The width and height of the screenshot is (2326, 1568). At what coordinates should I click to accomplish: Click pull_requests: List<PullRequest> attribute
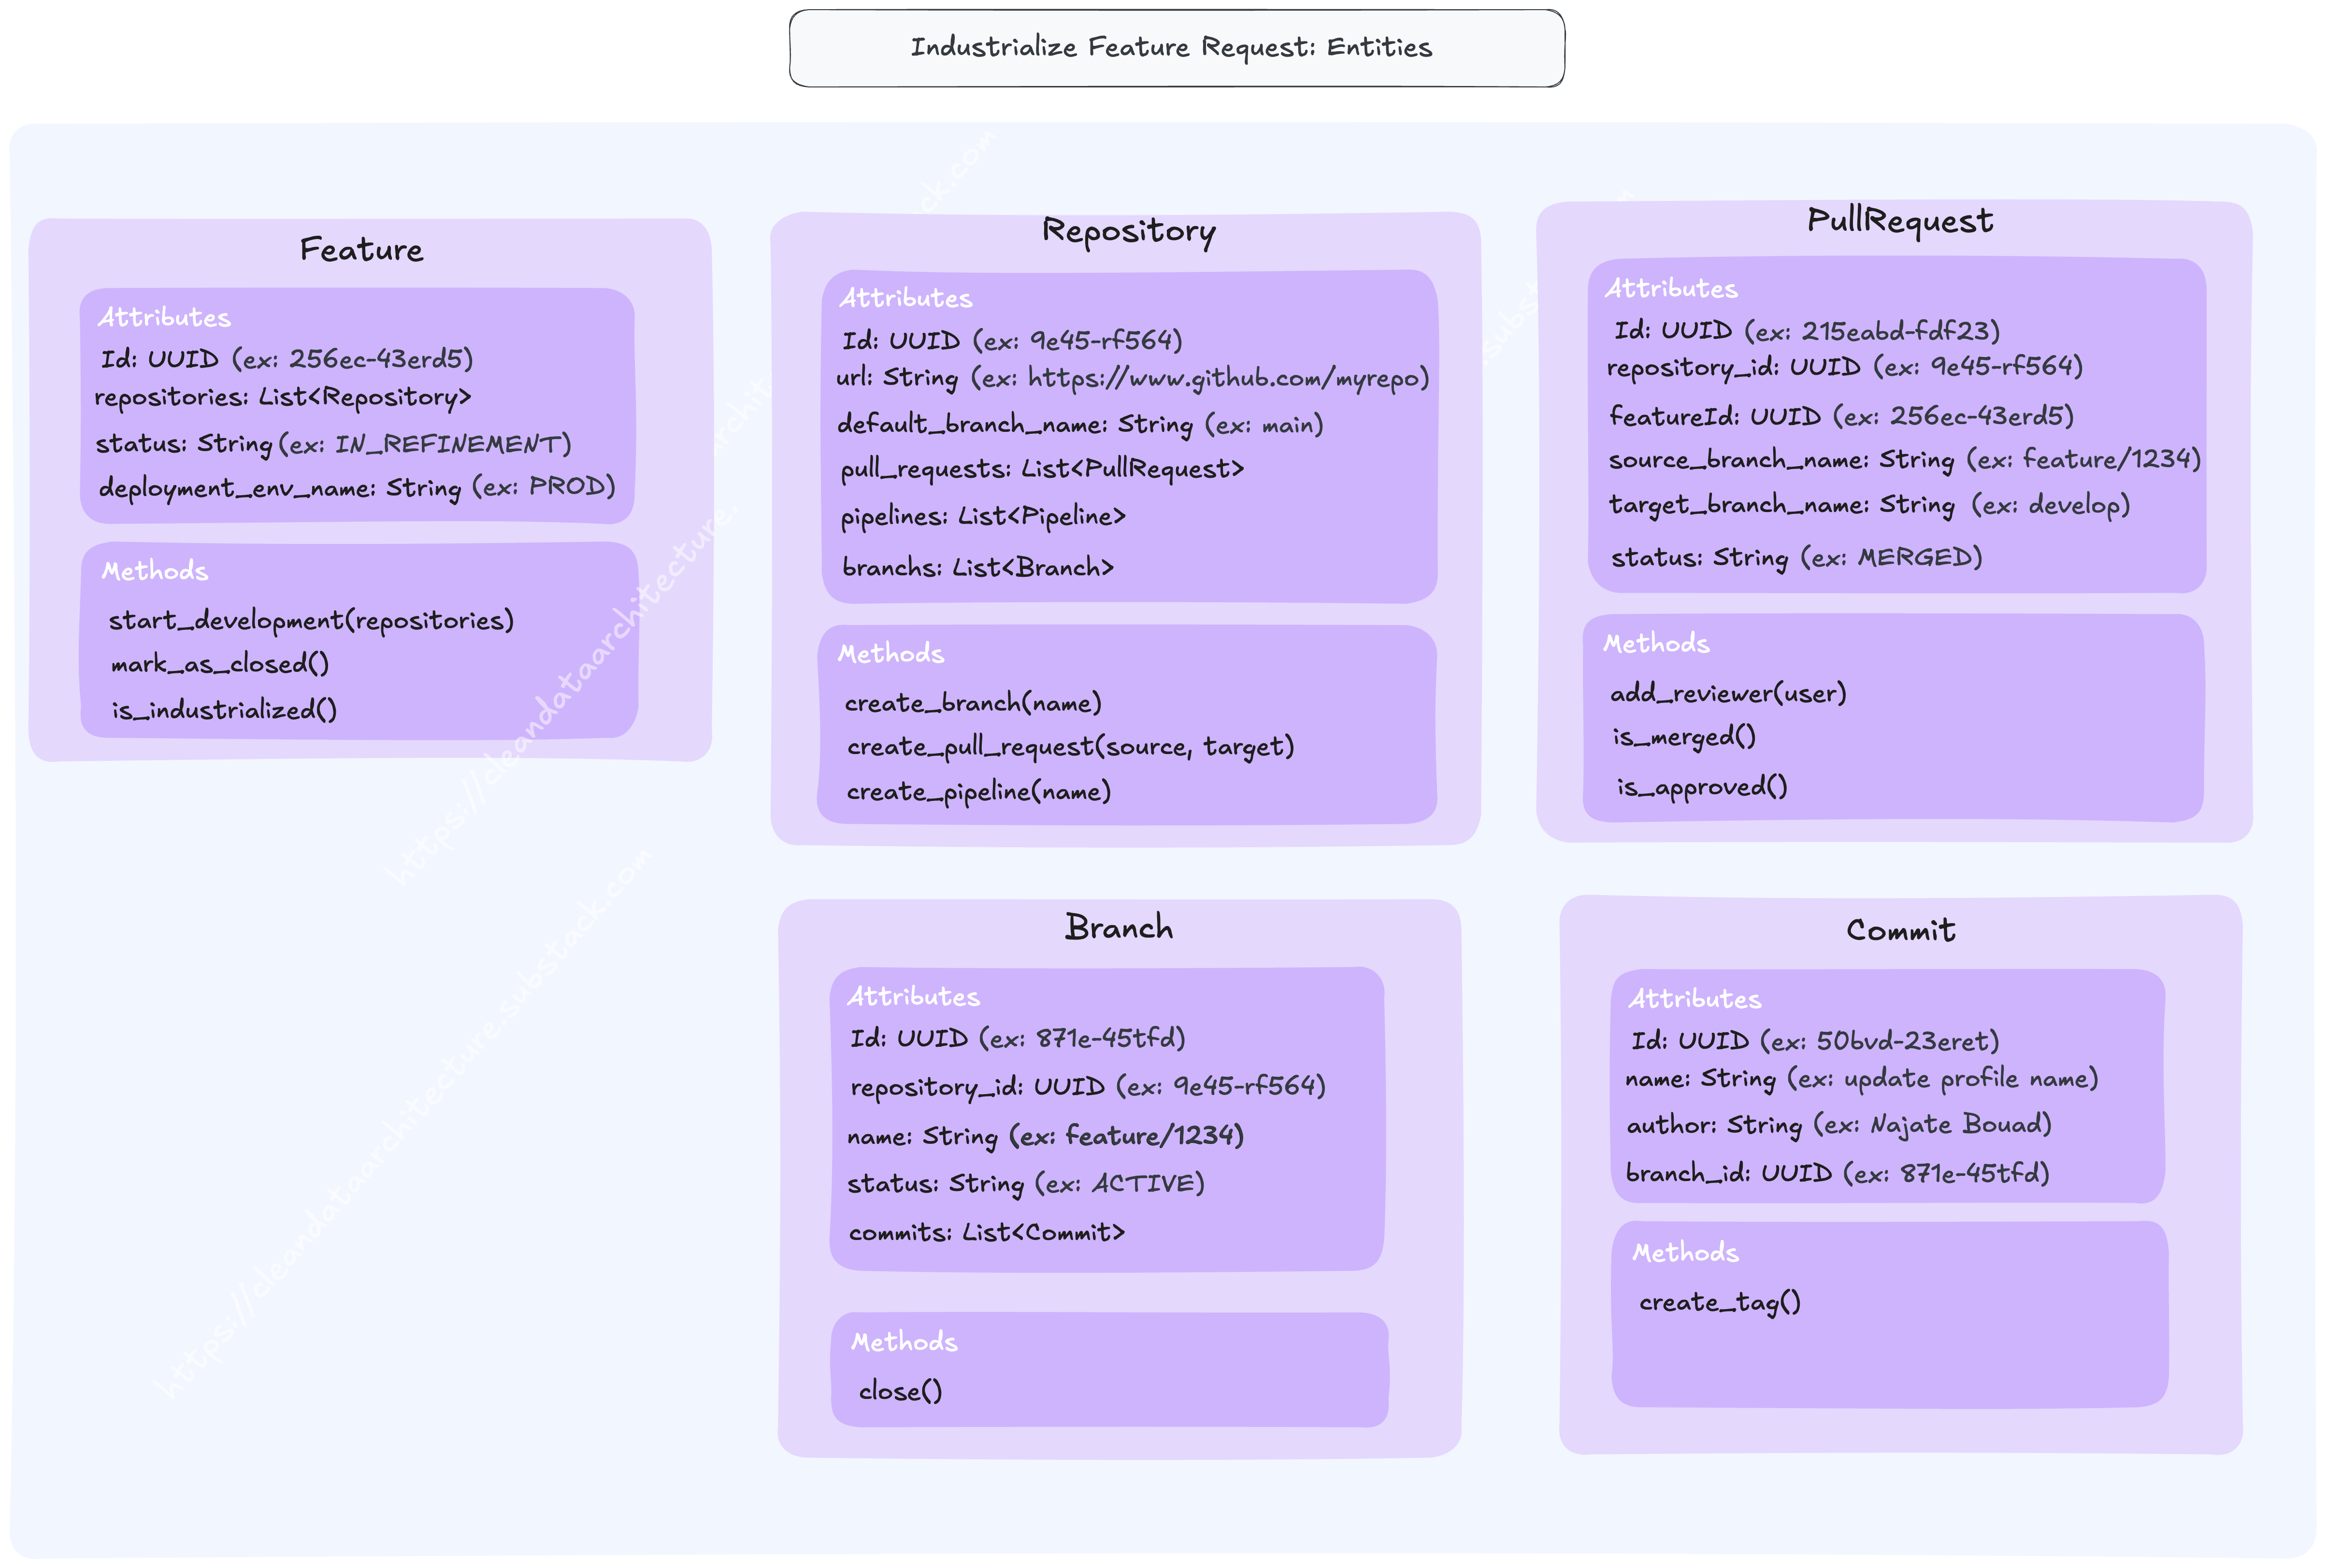tap(1042, 469)
